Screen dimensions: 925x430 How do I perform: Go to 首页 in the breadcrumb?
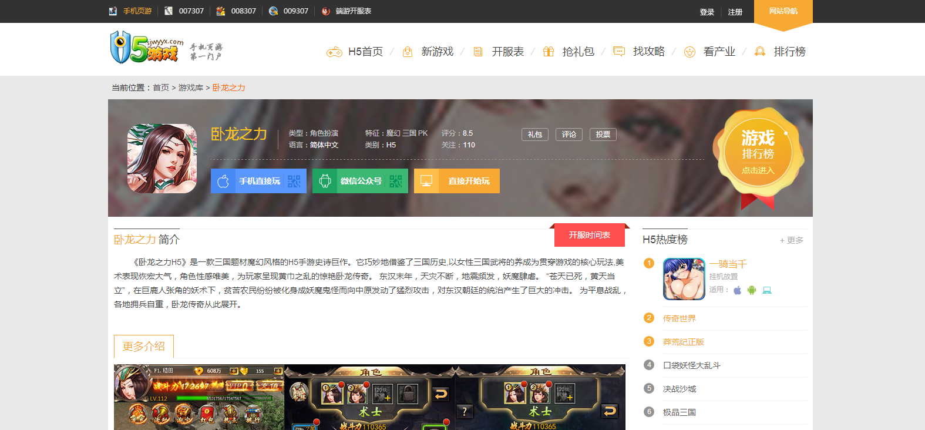161,88
